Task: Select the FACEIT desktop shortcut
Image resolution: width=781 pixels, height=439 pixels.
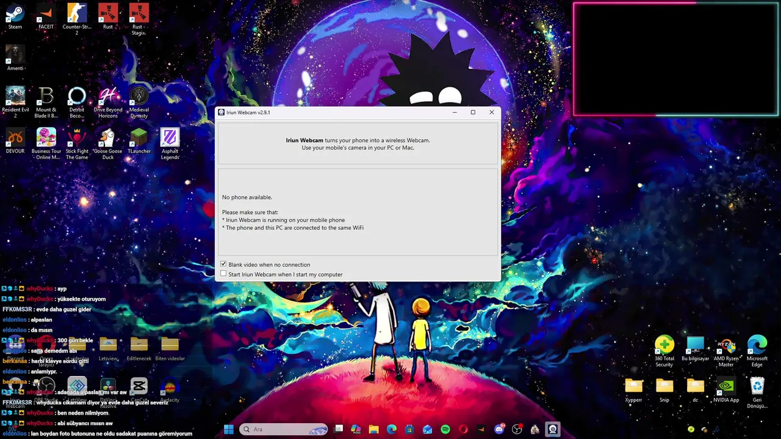Action: [x=46, y=17]
